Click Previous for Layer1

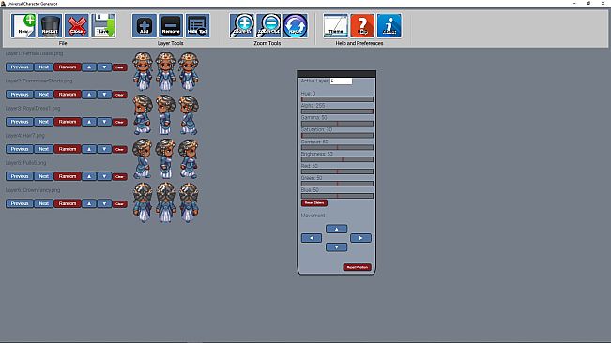tap(20, 67)
